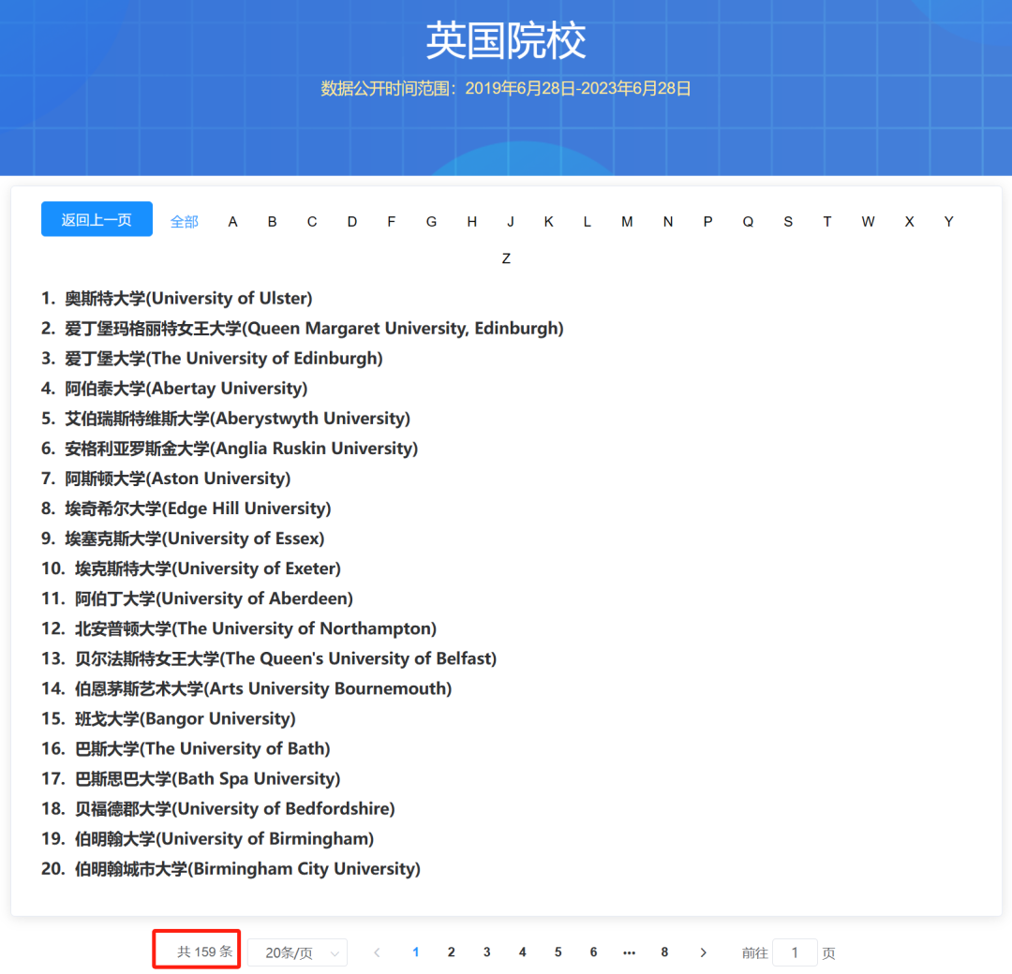Filter universities by letter Z
The height and width of the screenshot is (974, 1012).
506,258
